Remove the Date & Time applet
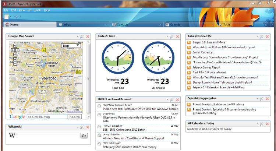The image size is (276, 151). (177, 37)
